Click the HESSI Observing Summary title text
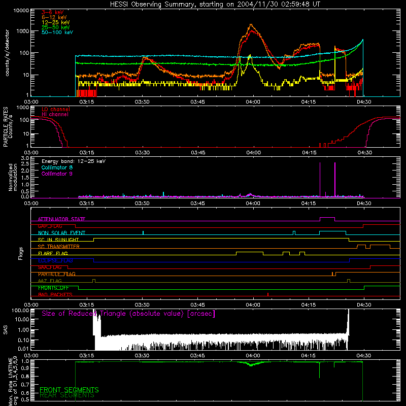This screenshot has height=406, width=406. [x=215, y=5]
